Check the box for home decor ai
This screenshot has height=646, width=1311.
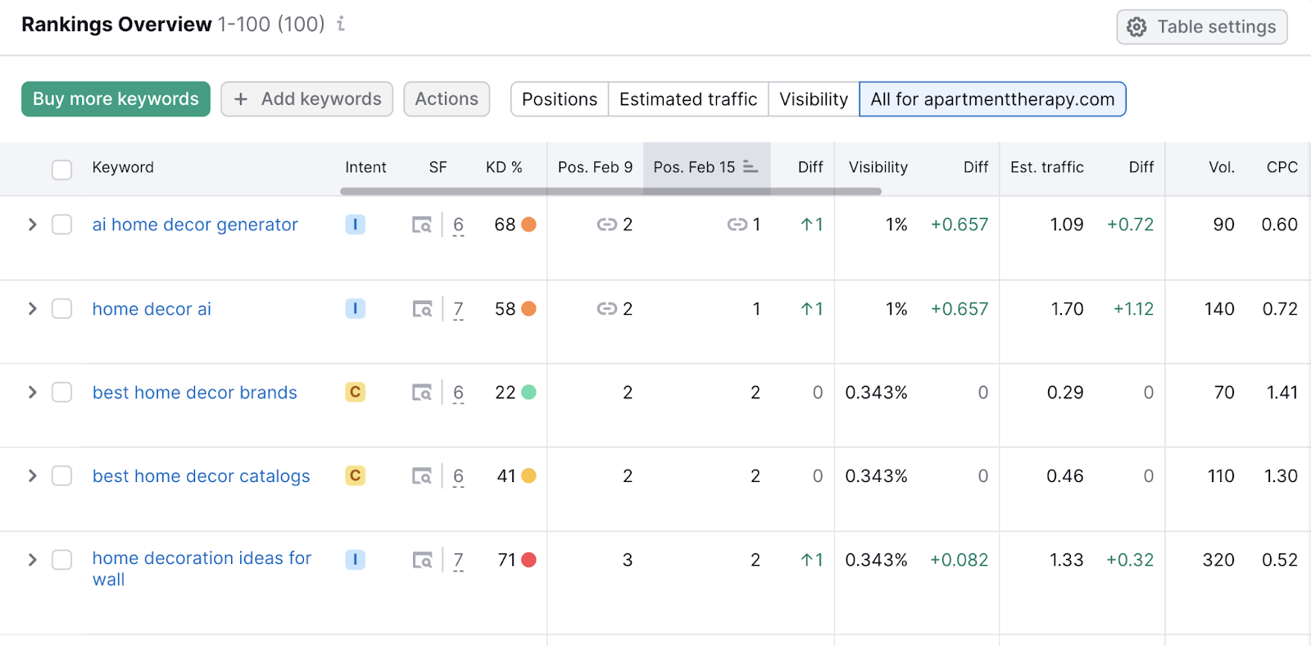coord(61,309)
